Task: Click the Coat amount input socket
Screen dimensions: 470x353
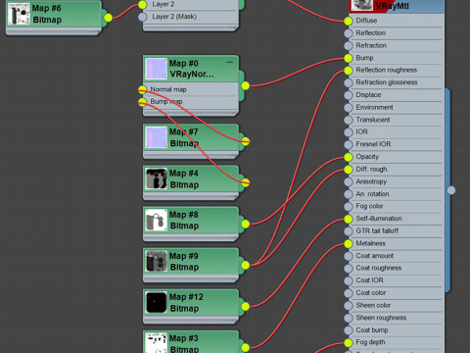Action: pos(349,256)
